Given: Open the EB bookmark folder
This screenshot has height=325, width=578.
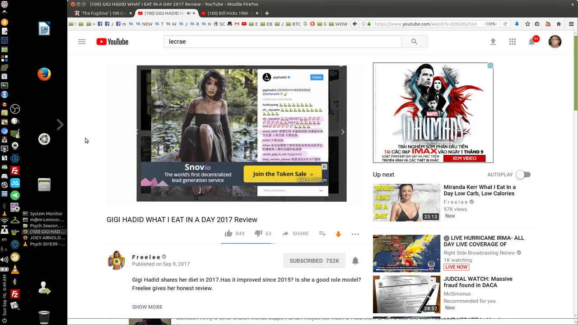Looking at the screenshot, I should [x=266, y=24].
